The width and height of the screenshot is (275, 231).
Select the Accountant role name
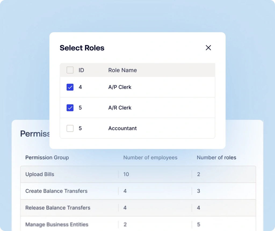coord(122,129)
